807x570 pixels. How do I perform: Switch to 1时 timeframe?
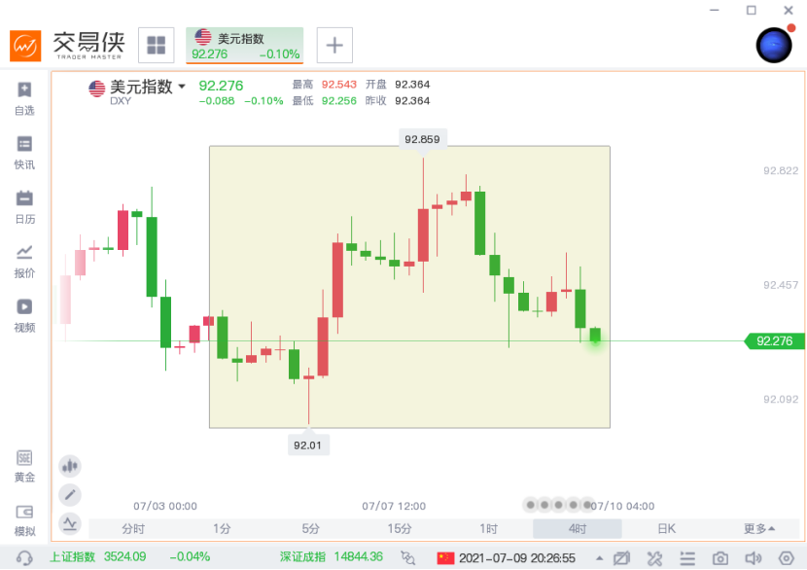point(488,529)
